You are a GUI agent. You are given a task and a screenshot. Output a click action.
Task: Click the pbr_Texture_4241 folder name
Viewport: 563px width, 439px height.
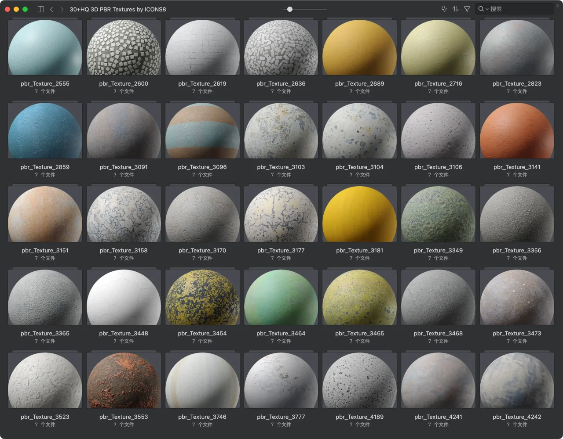pos(438,417)
